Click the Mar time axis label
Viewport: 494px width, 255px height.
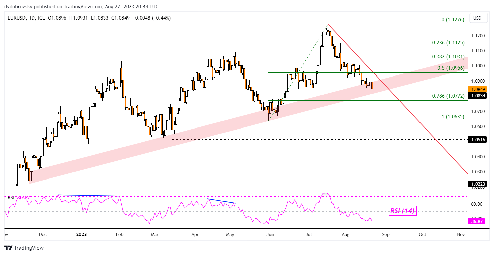pyautogui.click(x=154, y=234)
